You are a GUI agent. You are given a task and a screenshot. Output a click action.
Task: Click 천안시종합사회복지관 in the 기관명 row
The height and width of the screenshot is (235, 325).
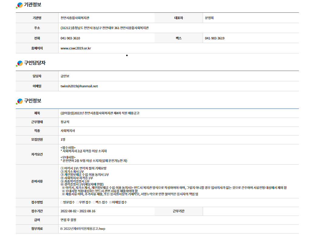pyautogui.click(x=75, y=18)
